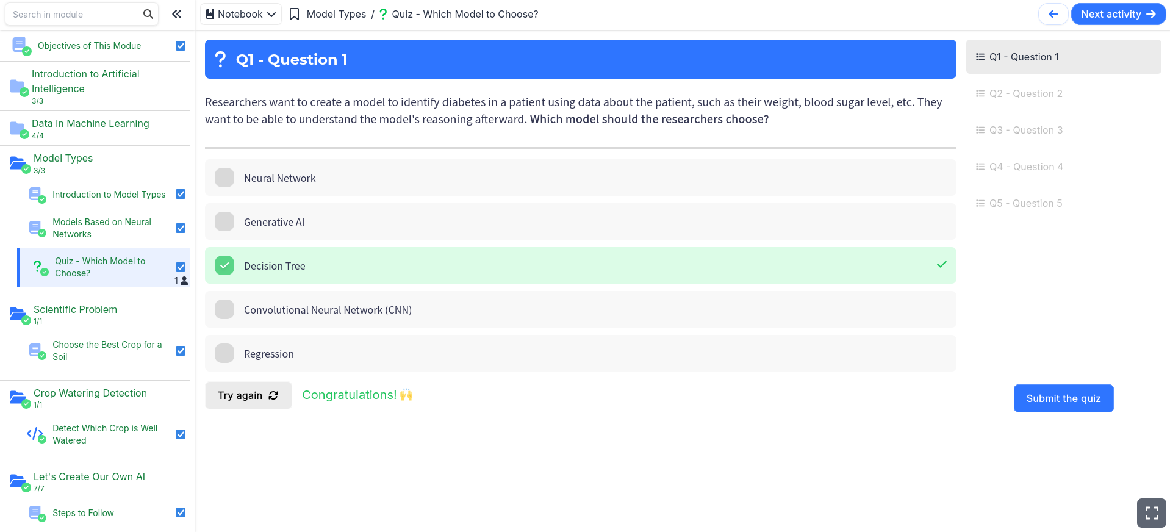Go back using the left arrow button
The image size is (1170, 532).
[x=1053, y=14]
